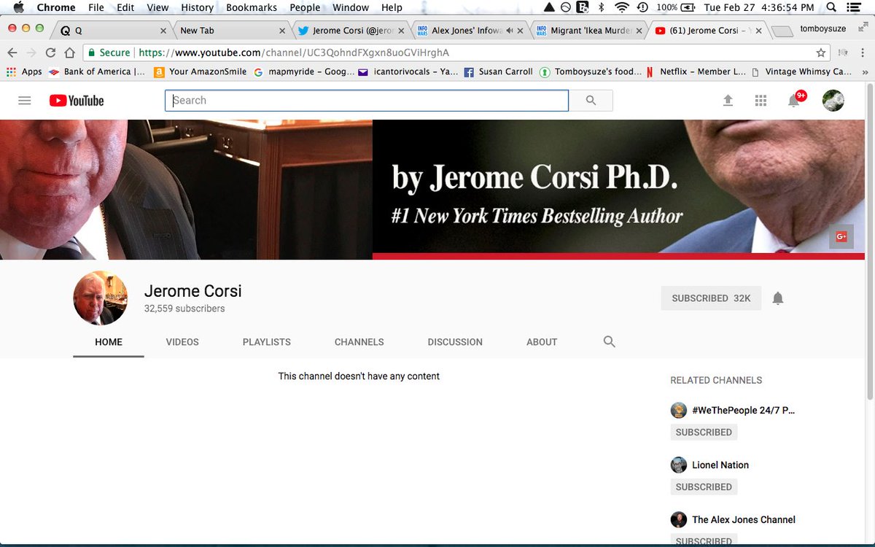Screen dimensions: 875x547
Task: Open Tomboysuze's food bookmark
Action: pyautogui.click(x=591, y=71)
